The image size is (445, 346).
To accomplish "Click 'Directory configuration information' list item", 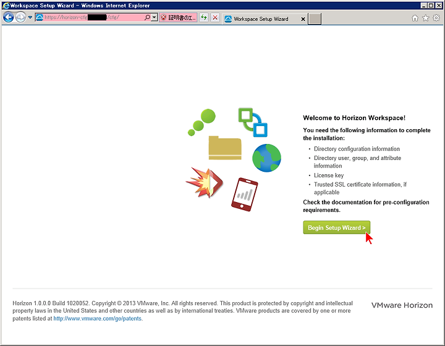I will (357, 149).
